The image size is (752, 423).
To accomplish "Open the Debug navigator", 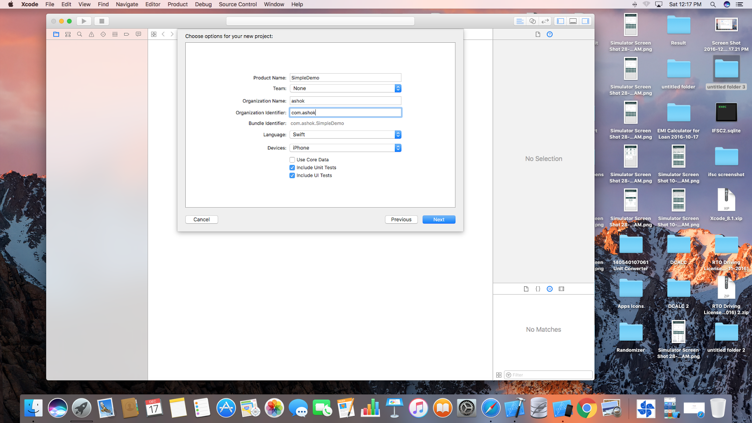I will [x=115, y=34].
